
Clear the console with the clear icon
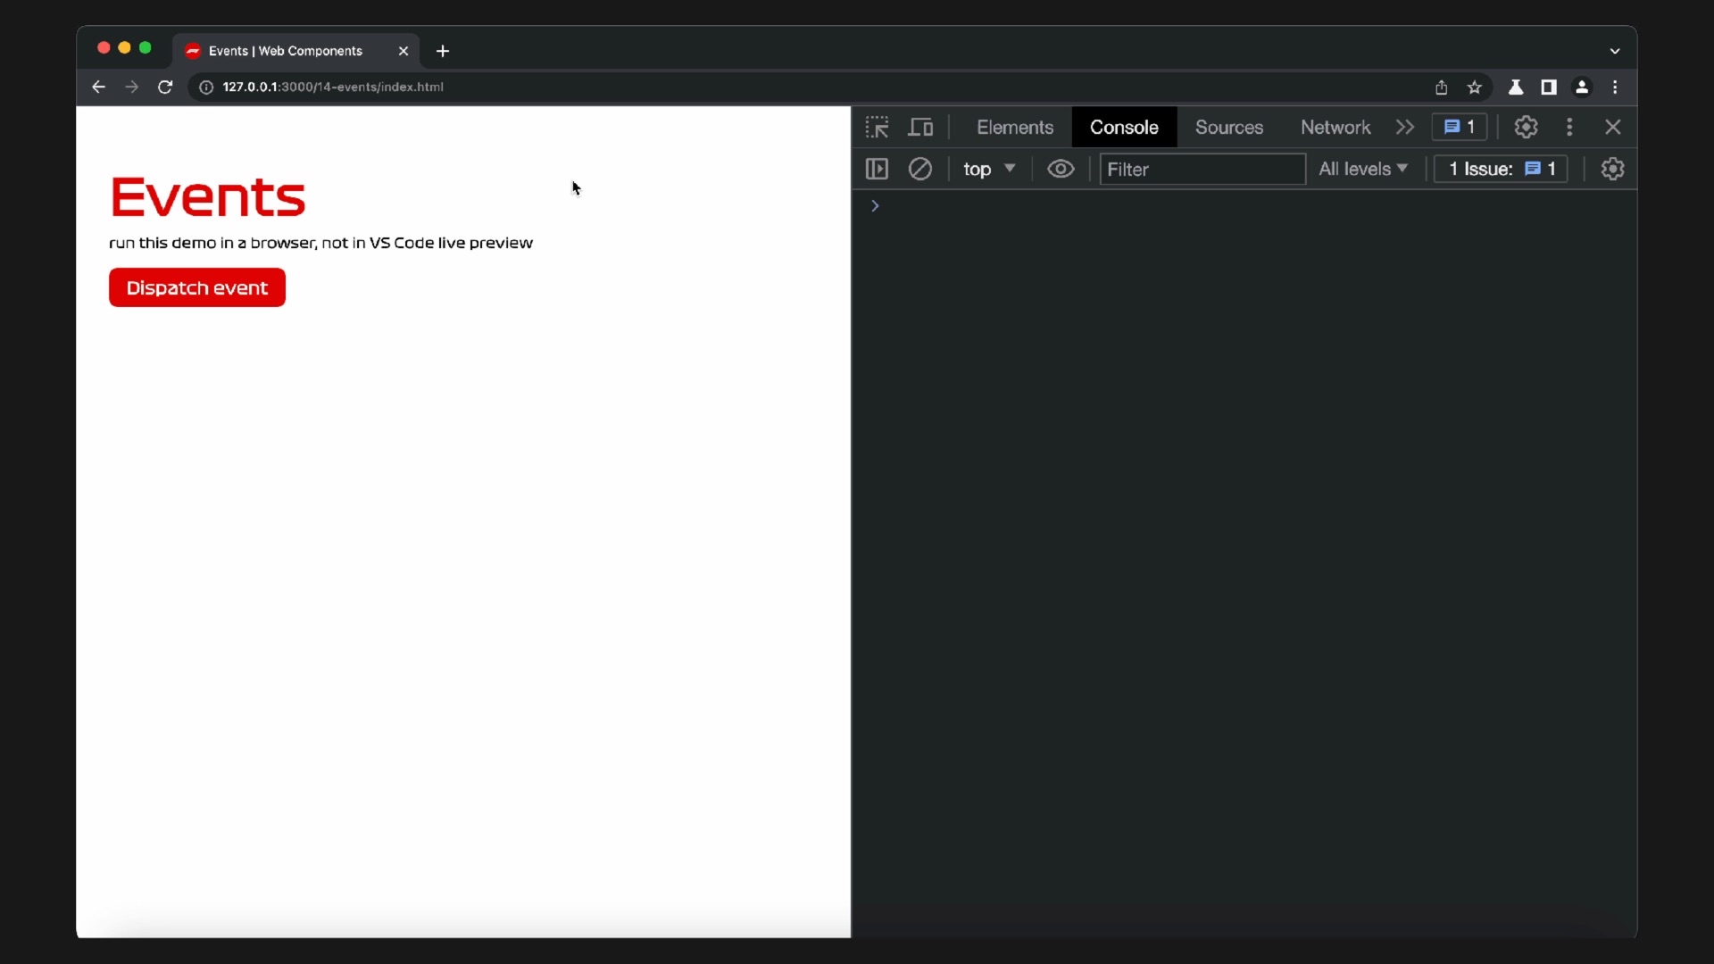tap(920, 169)
